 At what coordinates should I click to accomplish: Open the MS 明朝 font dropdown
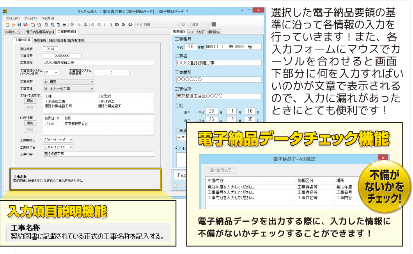[x=157, y=25]
